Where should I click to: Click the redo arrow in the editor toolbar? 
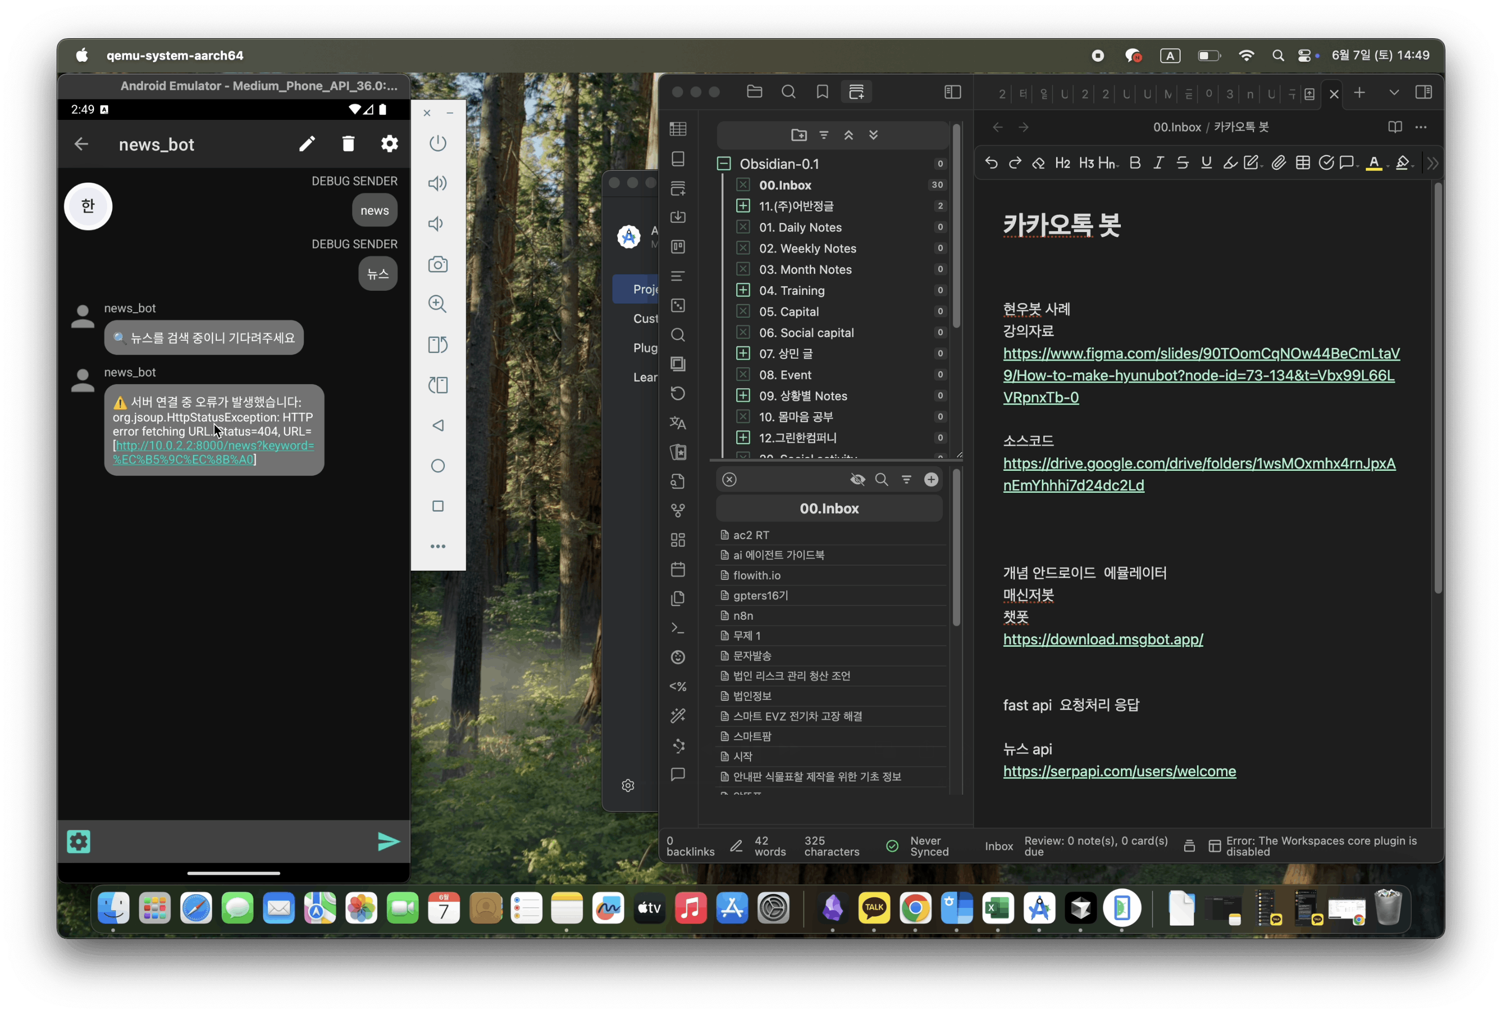coord(1015,163)
